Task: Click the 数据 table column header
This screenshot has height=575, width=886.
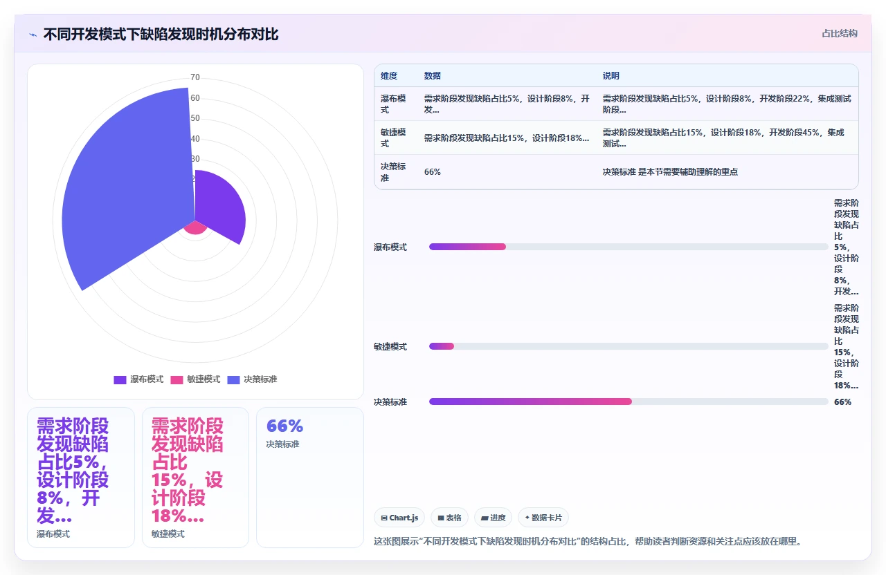Action: click(433, 76)
